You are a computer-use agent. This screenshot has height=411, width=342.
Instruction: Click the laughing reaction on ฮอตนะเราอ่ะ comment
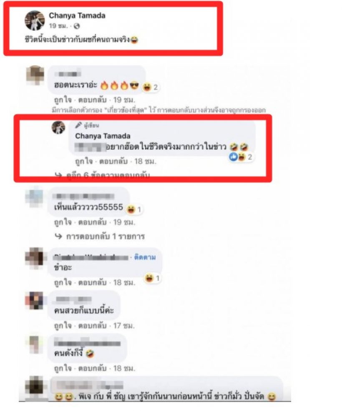(x=151, y=87)
